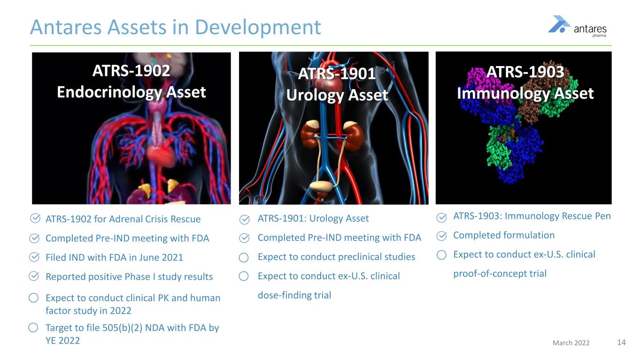Click the checkmark beside ATRS-1901: Urology Asset
Image resolution: width=641 pixels, height=360 pixels.
pos(245,218)
